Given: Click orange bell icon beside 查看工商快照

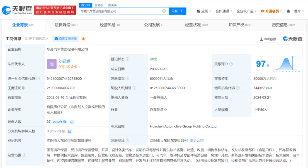Looking at the screenshot, I should click(x=83, y=39).
